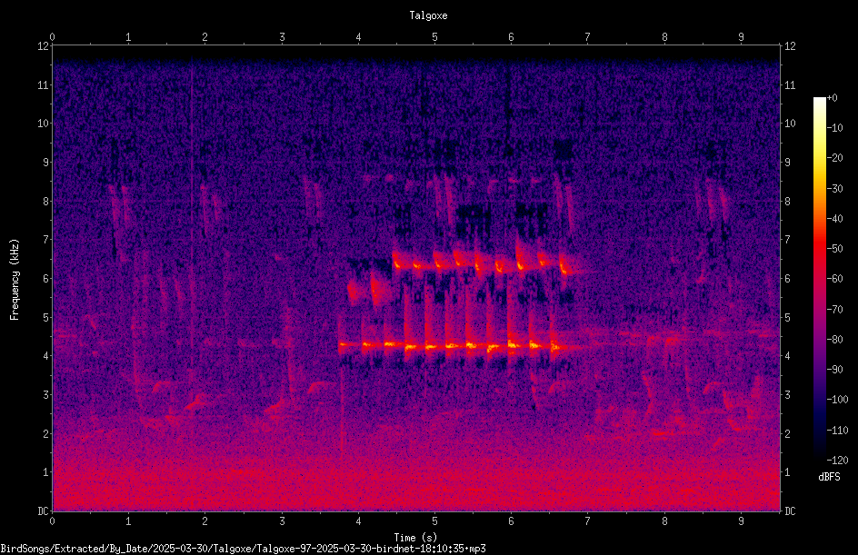Viewport: 858px width, 555px height.
Task: Click the 5 second tick on bottom axis
Action: (435, 521)
